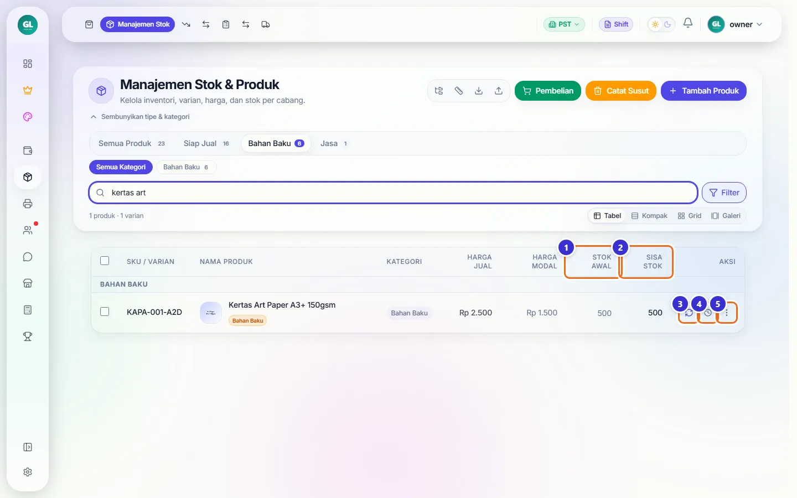This screenshot has width=797, height=498.
Task: Open the shopping bag icon in the top bar
Action: pos(89,24)
